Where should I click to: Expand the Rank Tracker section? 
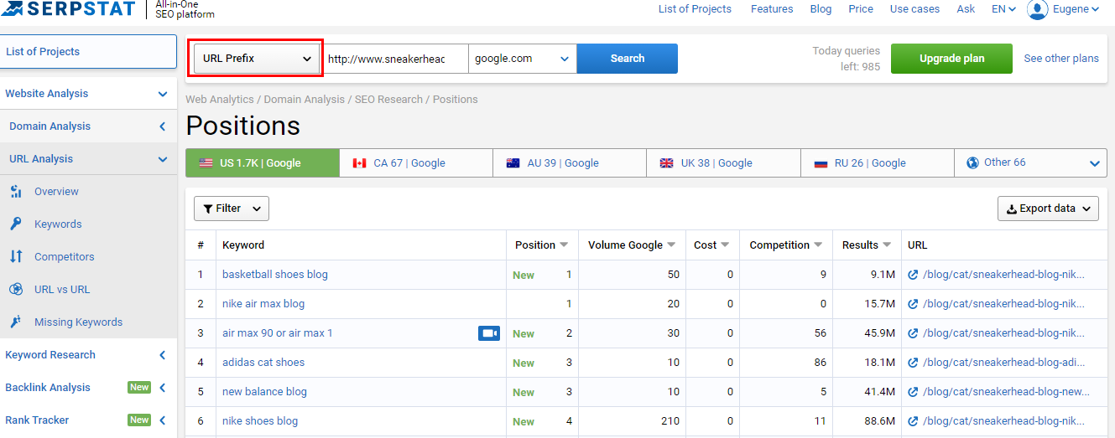click(x=163, y=420)
